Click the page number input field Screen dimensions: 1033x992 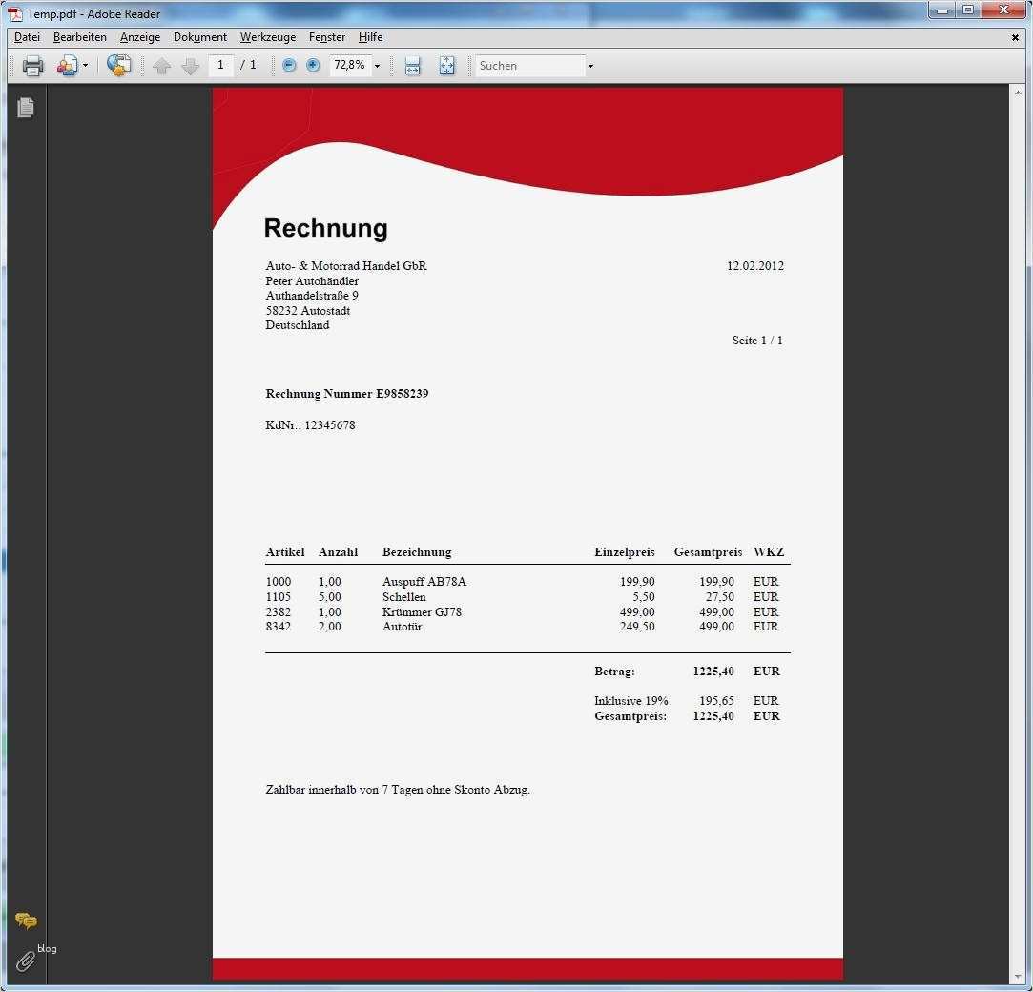tap(220, 65)
